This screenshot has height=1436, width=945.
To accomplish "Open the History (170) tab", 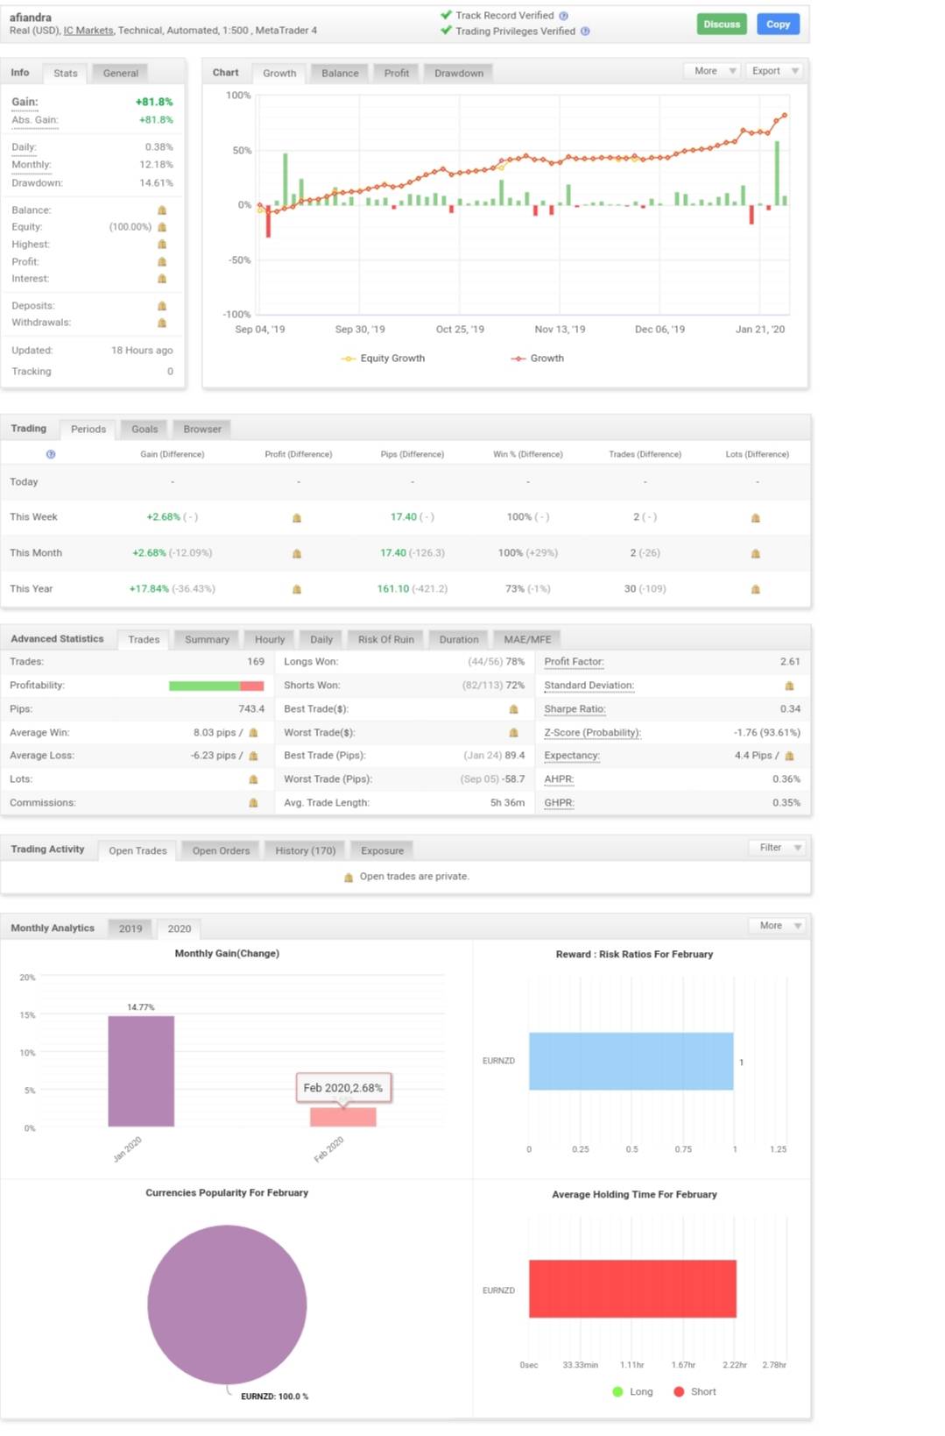I will click(x=305, y=850).
